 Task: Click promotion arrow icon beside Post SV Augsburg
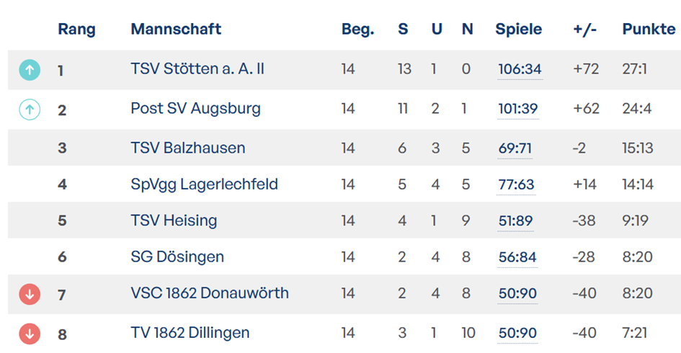click(30, 110)
